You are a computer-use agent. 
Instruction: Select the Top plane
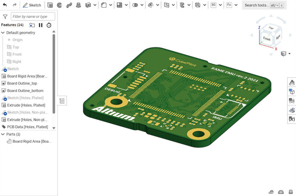pyautogui.click(x=16, y=47)
